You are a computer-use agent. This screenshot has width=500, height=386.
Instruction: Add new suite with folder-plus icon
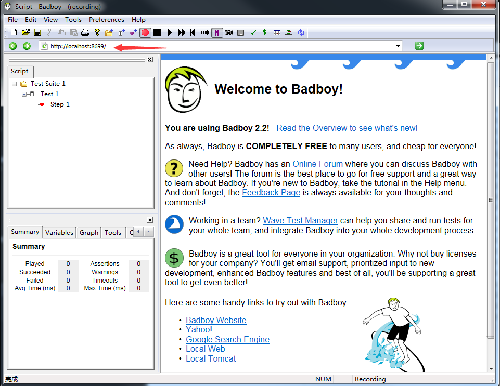tap(109, 32)
